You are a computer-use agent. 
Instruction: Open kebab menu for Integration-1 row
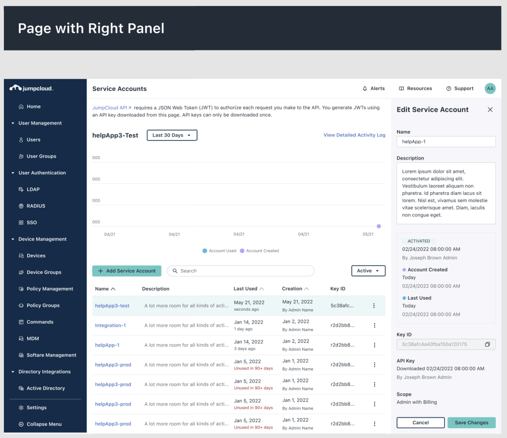point(374,326)
